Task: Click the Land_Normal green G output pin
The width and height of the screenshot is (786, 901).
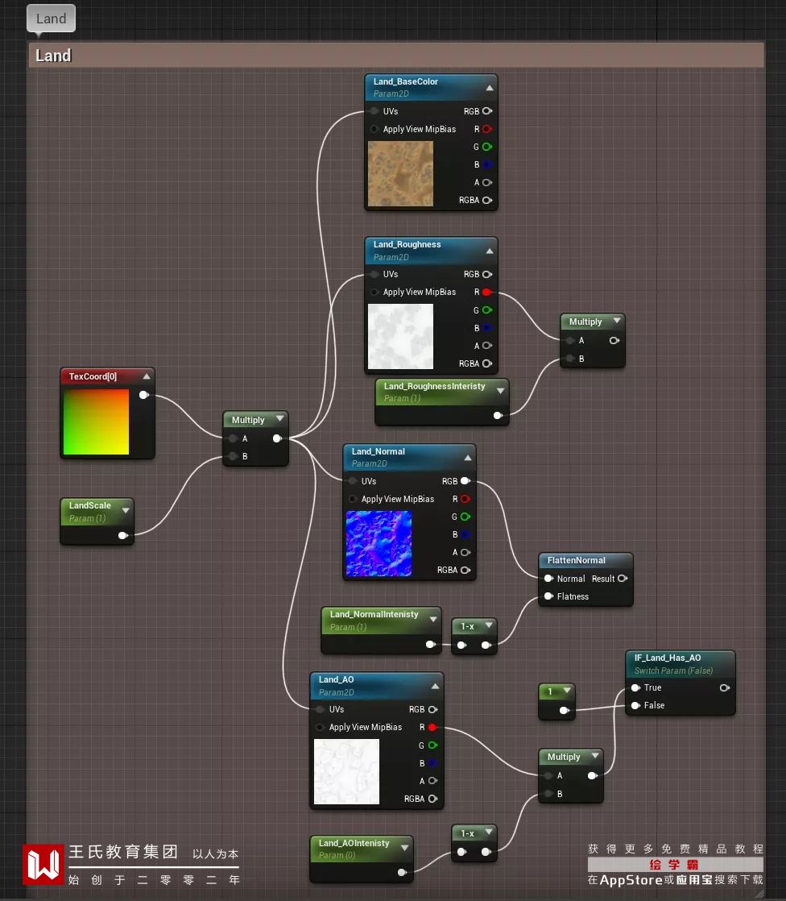Action: [465, 517]
